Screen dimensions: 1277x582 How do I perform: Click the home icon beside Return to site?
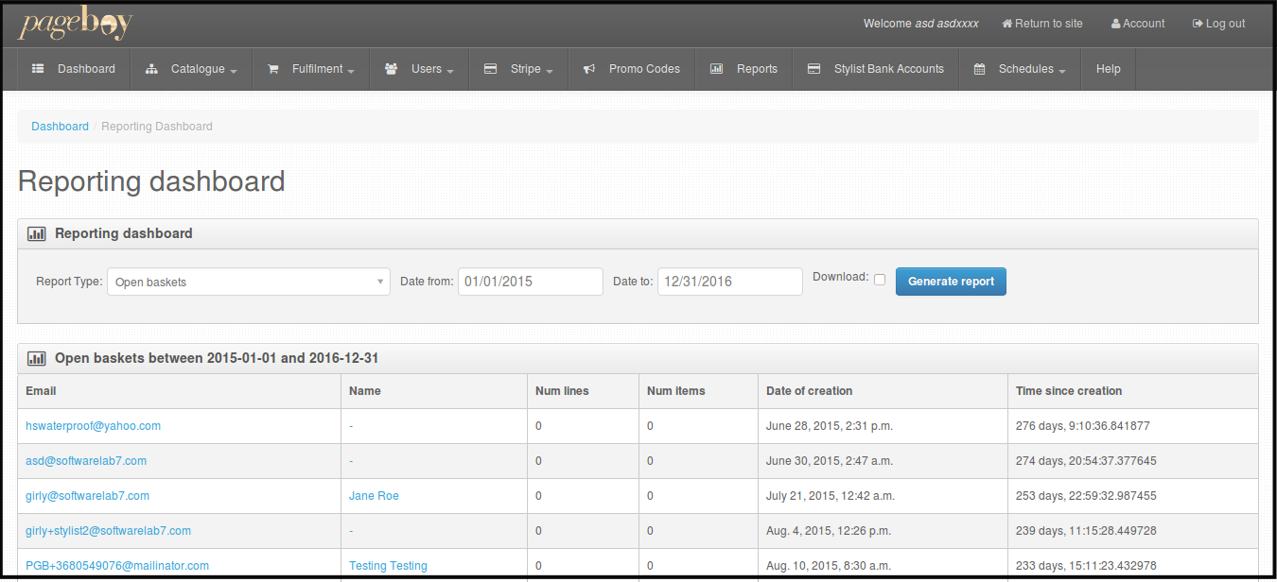point(1007,24)
